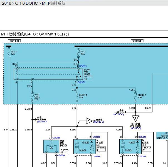This screenshot has height=167, width=168.
Task: Click the 常时电源 box above the long bus bar
Action: 137,41
